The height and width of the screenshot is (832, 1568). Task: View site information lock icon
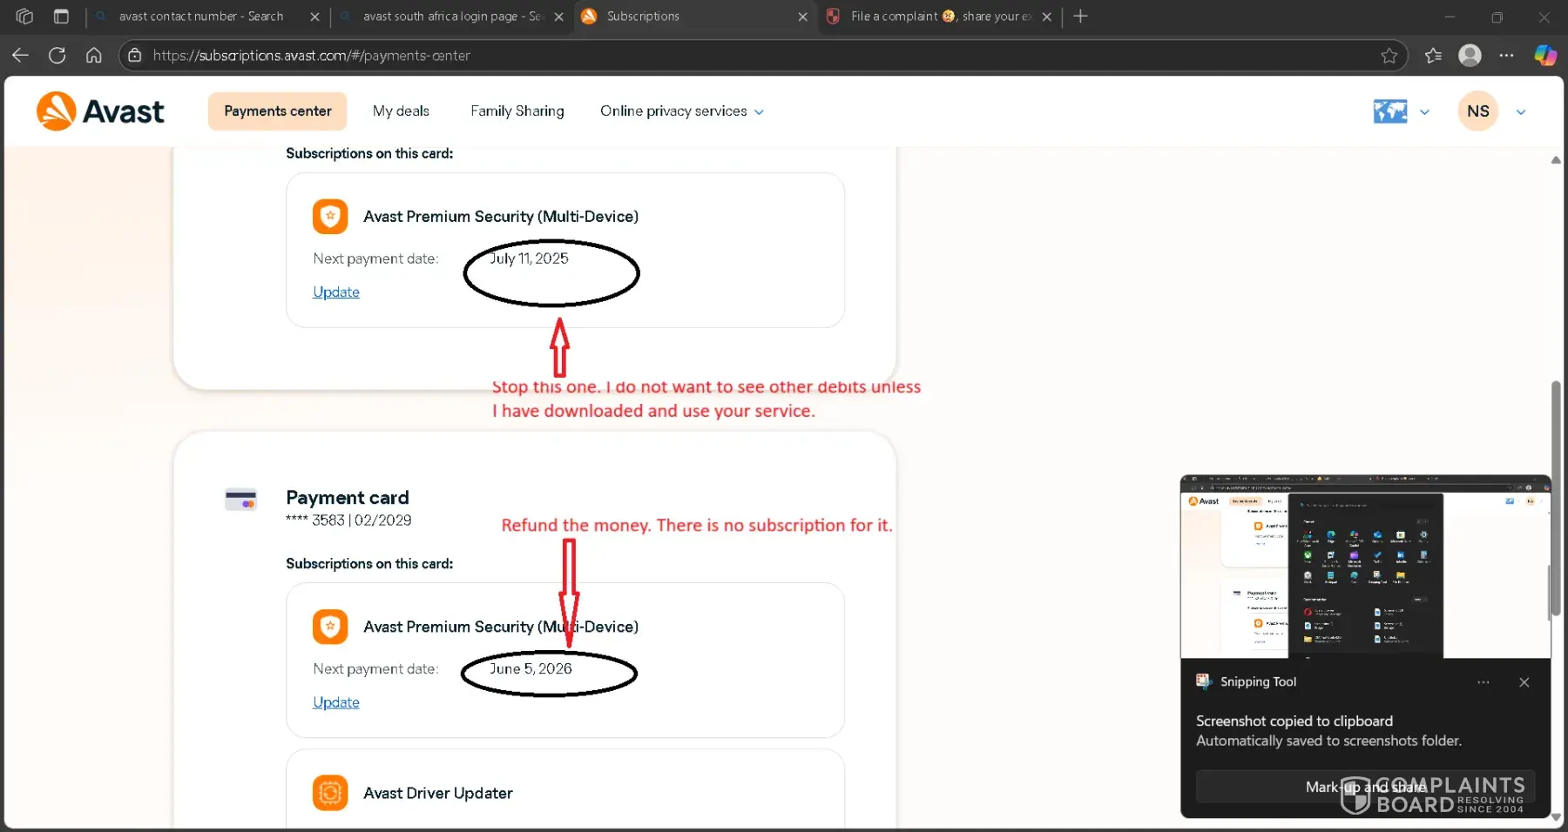coord(135,56)
